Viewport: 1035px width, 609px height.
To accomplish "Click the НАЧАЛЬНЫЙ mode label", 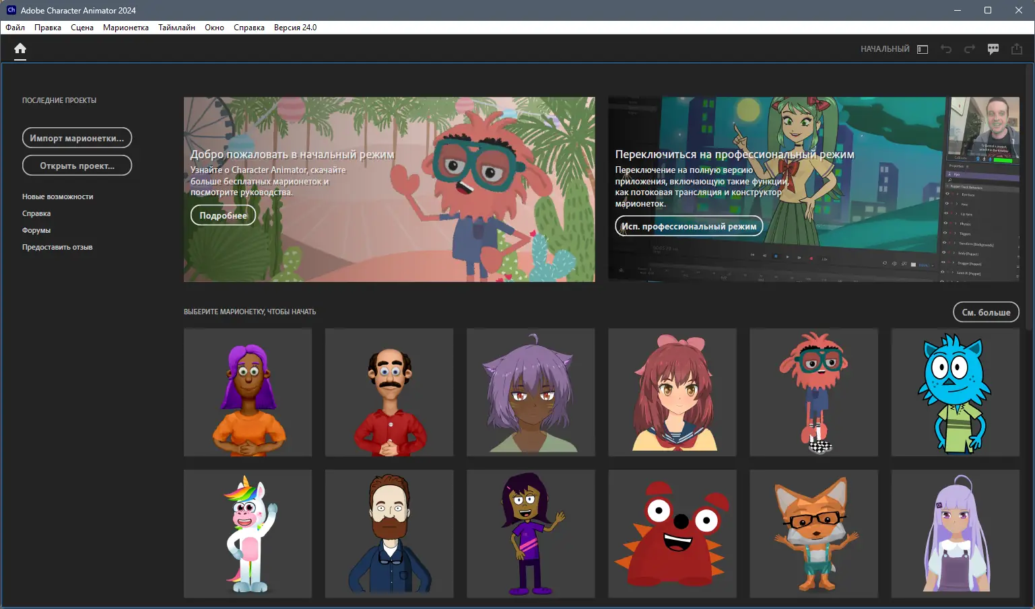I will 885,49.
